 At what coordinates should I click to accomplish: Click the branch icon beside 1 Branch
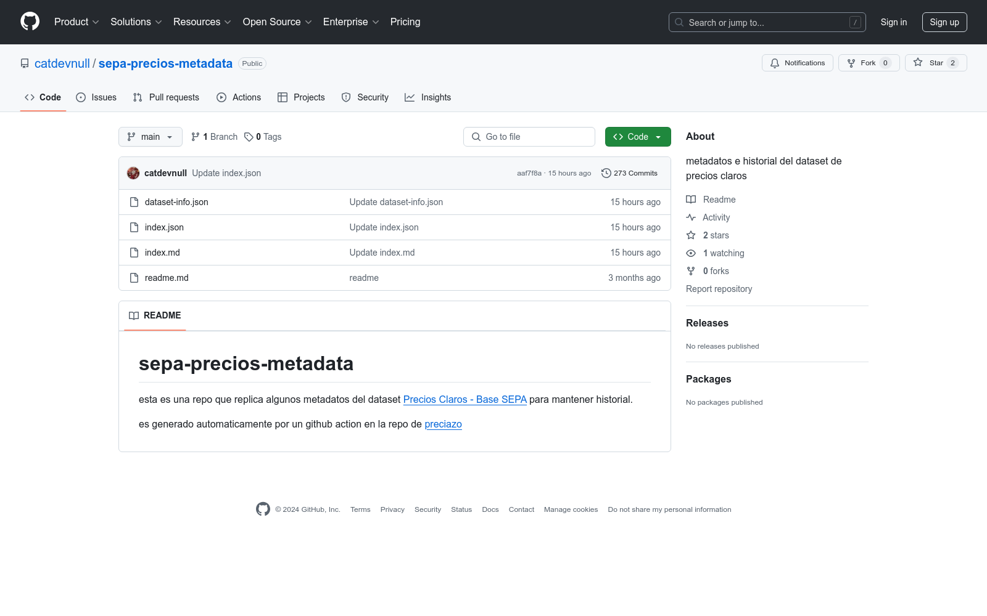[196, 137]
